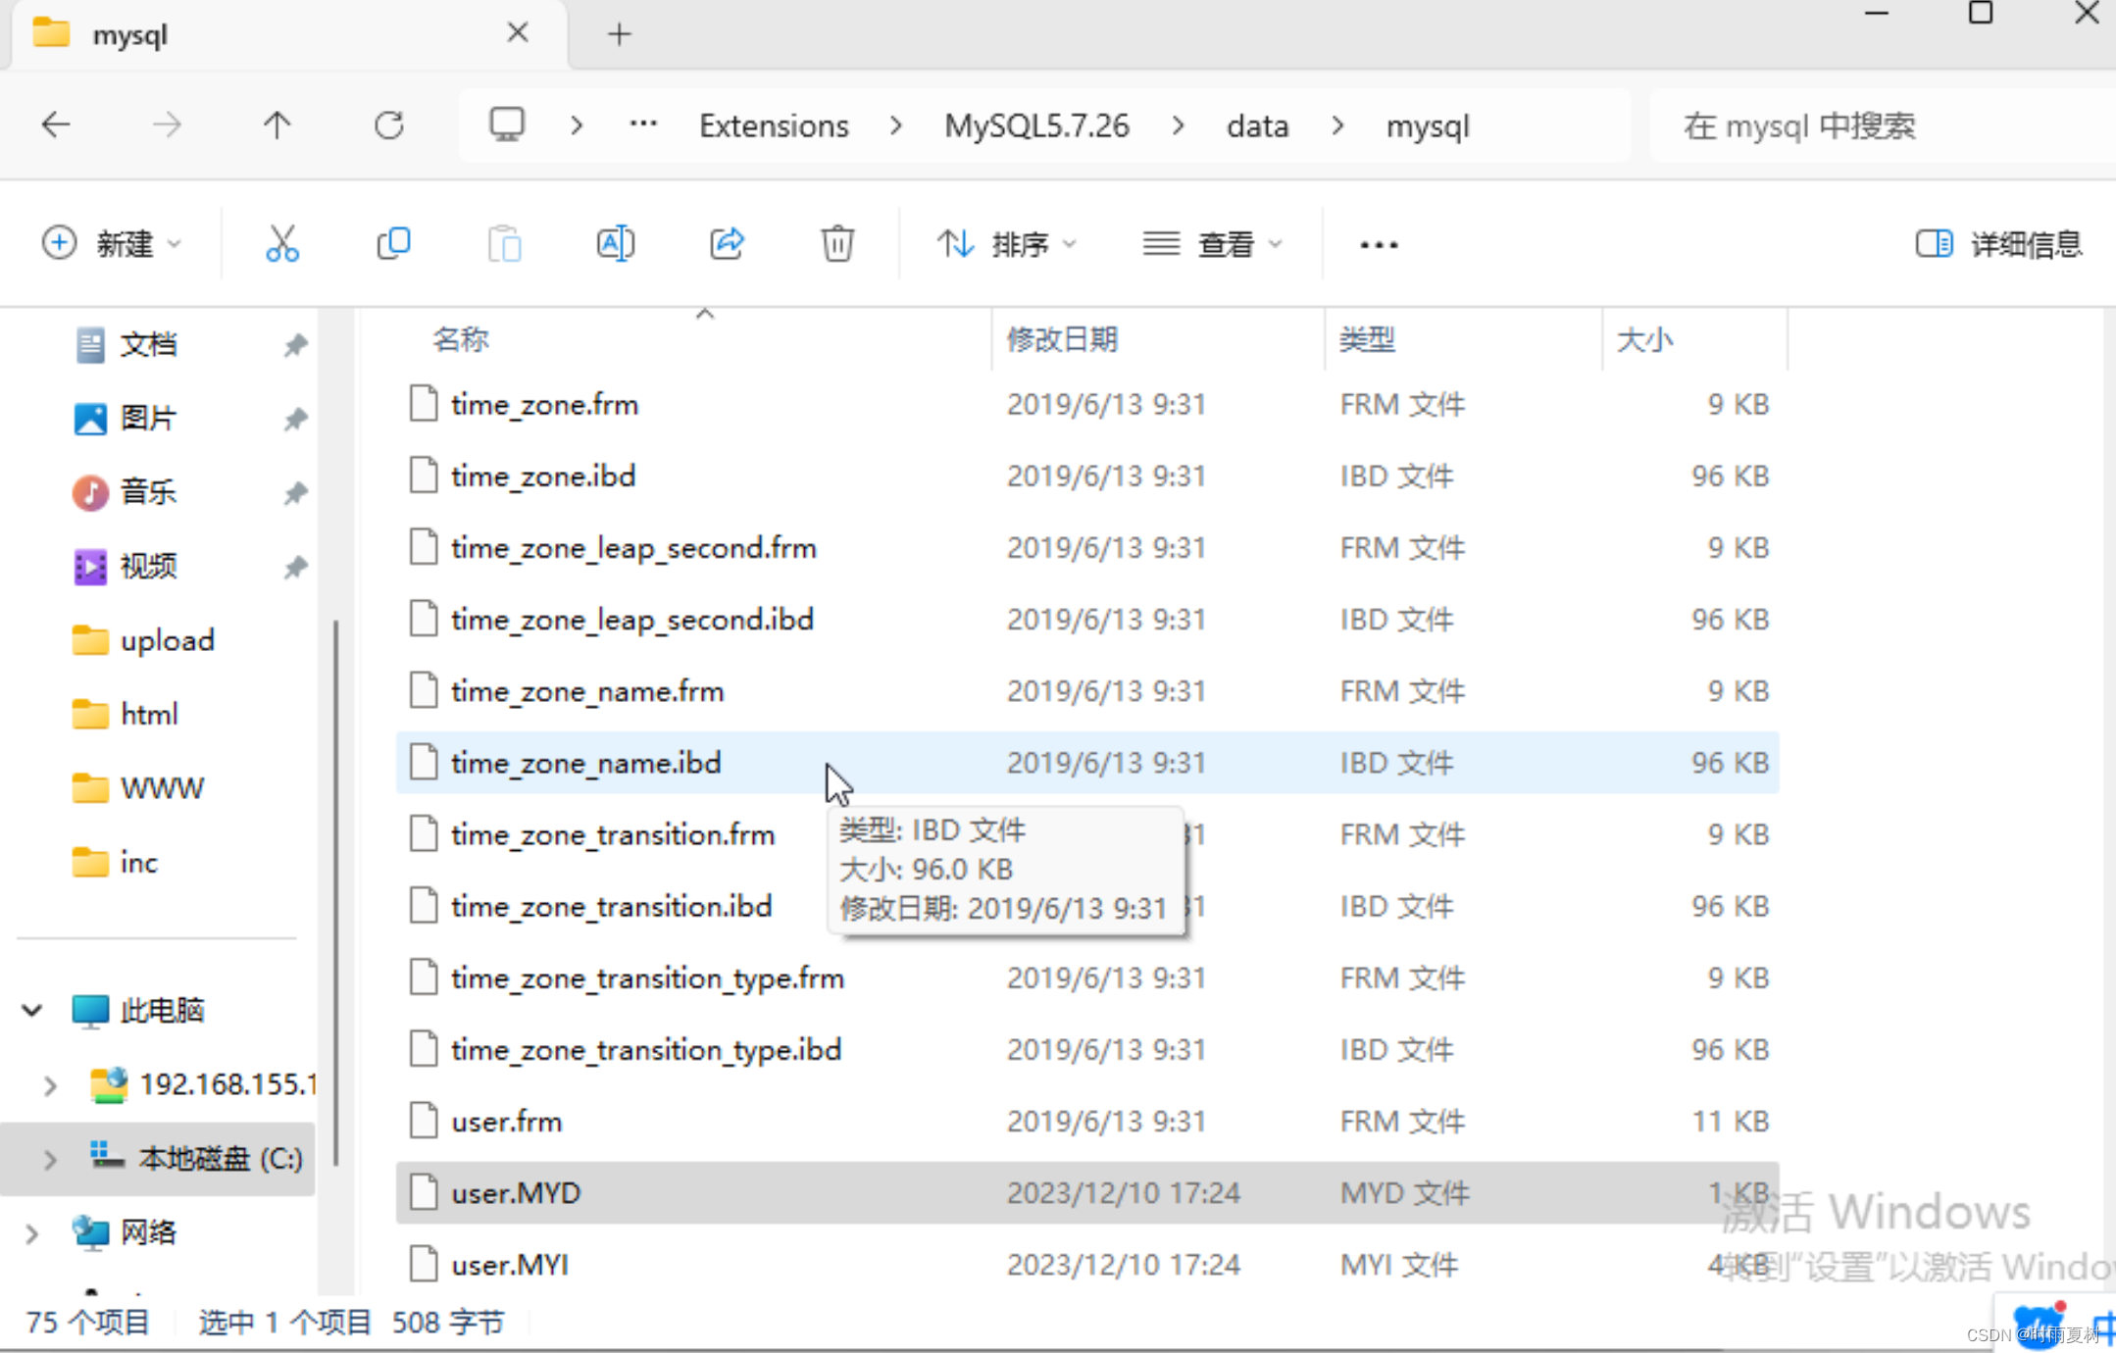Click the search box 在 mysql 中搜索
This screenshot has width=2116, height=1353.
click(1883, 125)
